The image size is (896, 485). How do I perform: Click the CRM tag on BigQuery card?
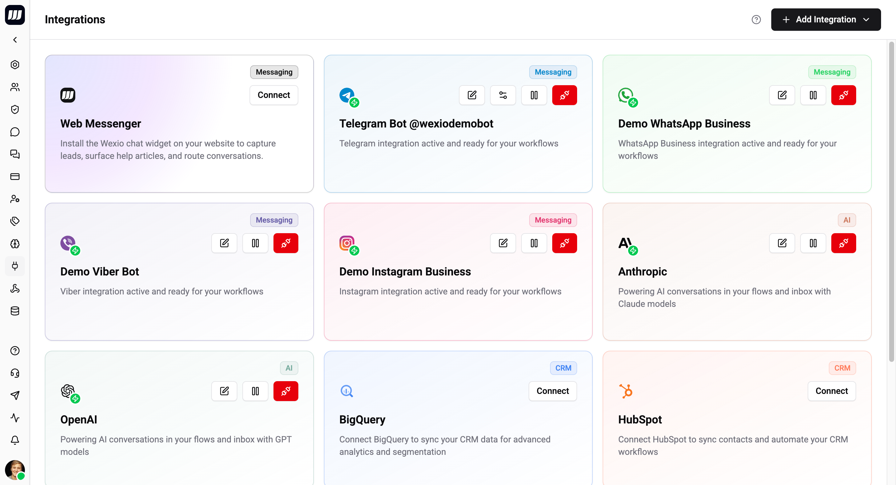[563, 368]
